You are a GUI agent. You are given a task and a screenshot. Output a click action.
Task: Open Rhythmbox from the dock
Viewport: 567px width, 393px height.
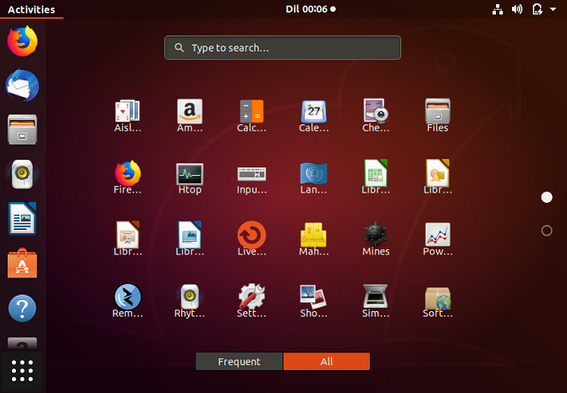tap(22, 174)
